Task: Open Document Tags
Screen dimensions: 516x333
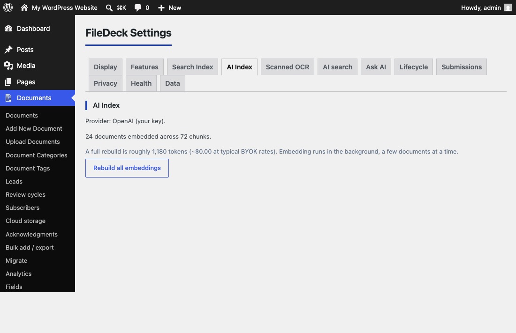Action: pos(28,168)
